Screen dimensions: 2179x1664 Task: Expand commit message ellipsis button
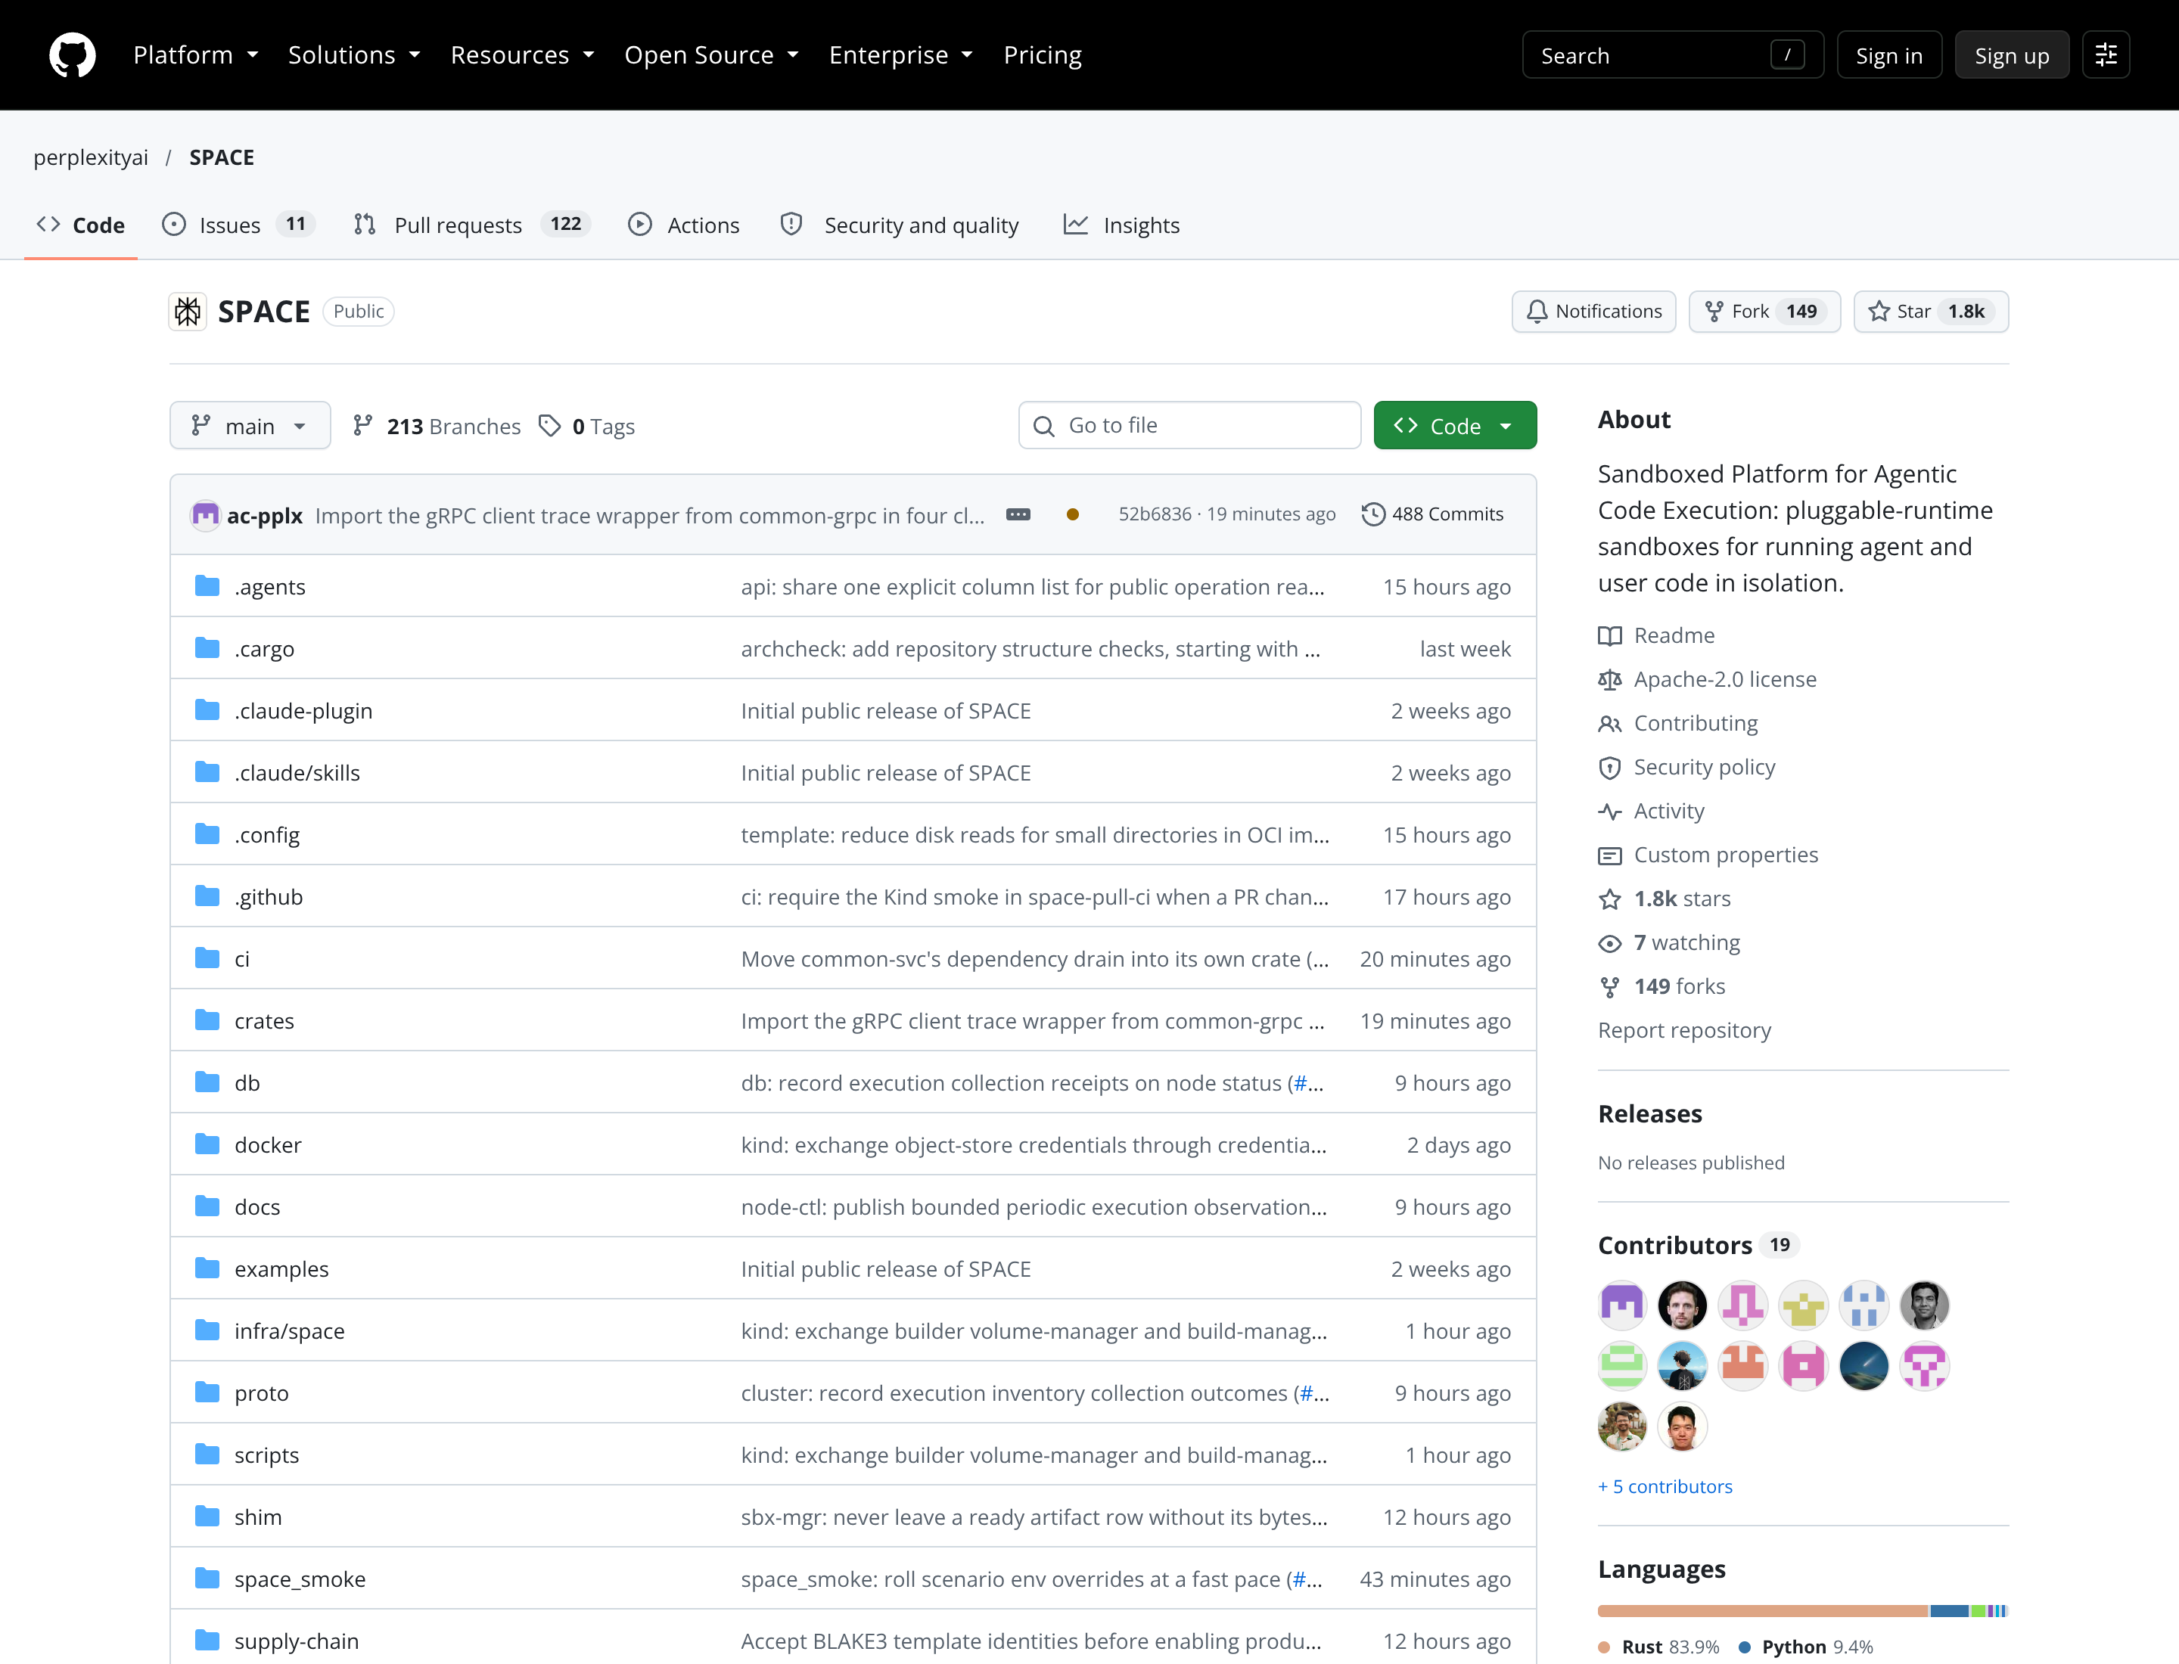click(1018, 515)
